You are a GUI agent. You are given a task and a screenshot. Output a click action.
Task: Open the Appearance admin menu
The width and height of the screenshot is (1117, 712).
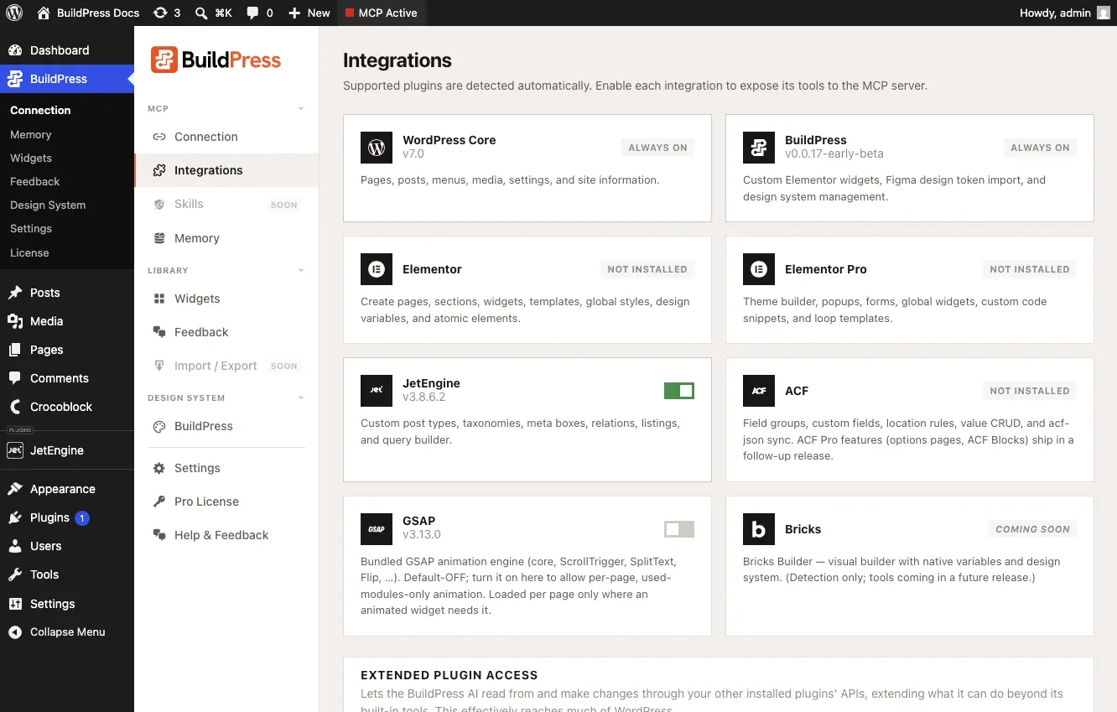coord(67,489)
